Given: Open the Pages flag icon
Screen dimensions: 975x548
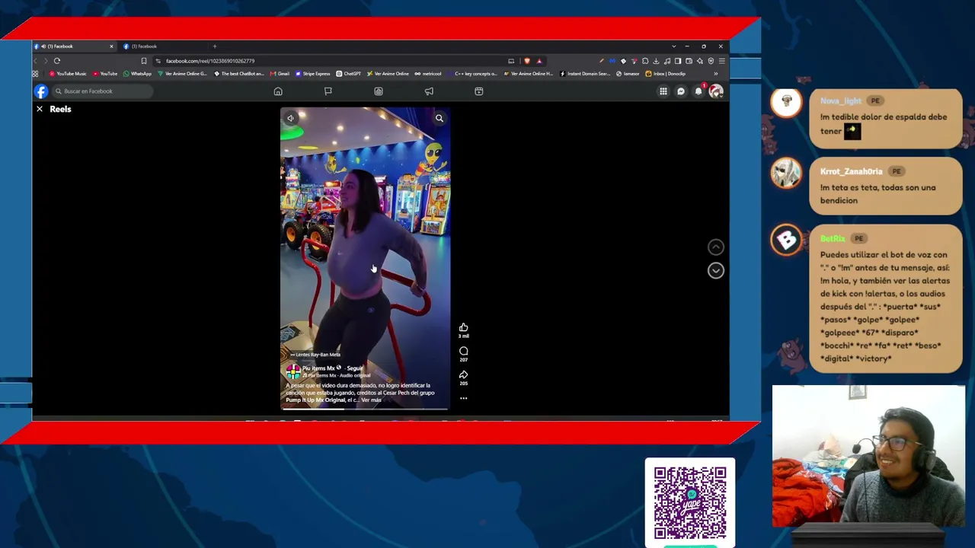Looking at the screenshot, I should (328, 91).
